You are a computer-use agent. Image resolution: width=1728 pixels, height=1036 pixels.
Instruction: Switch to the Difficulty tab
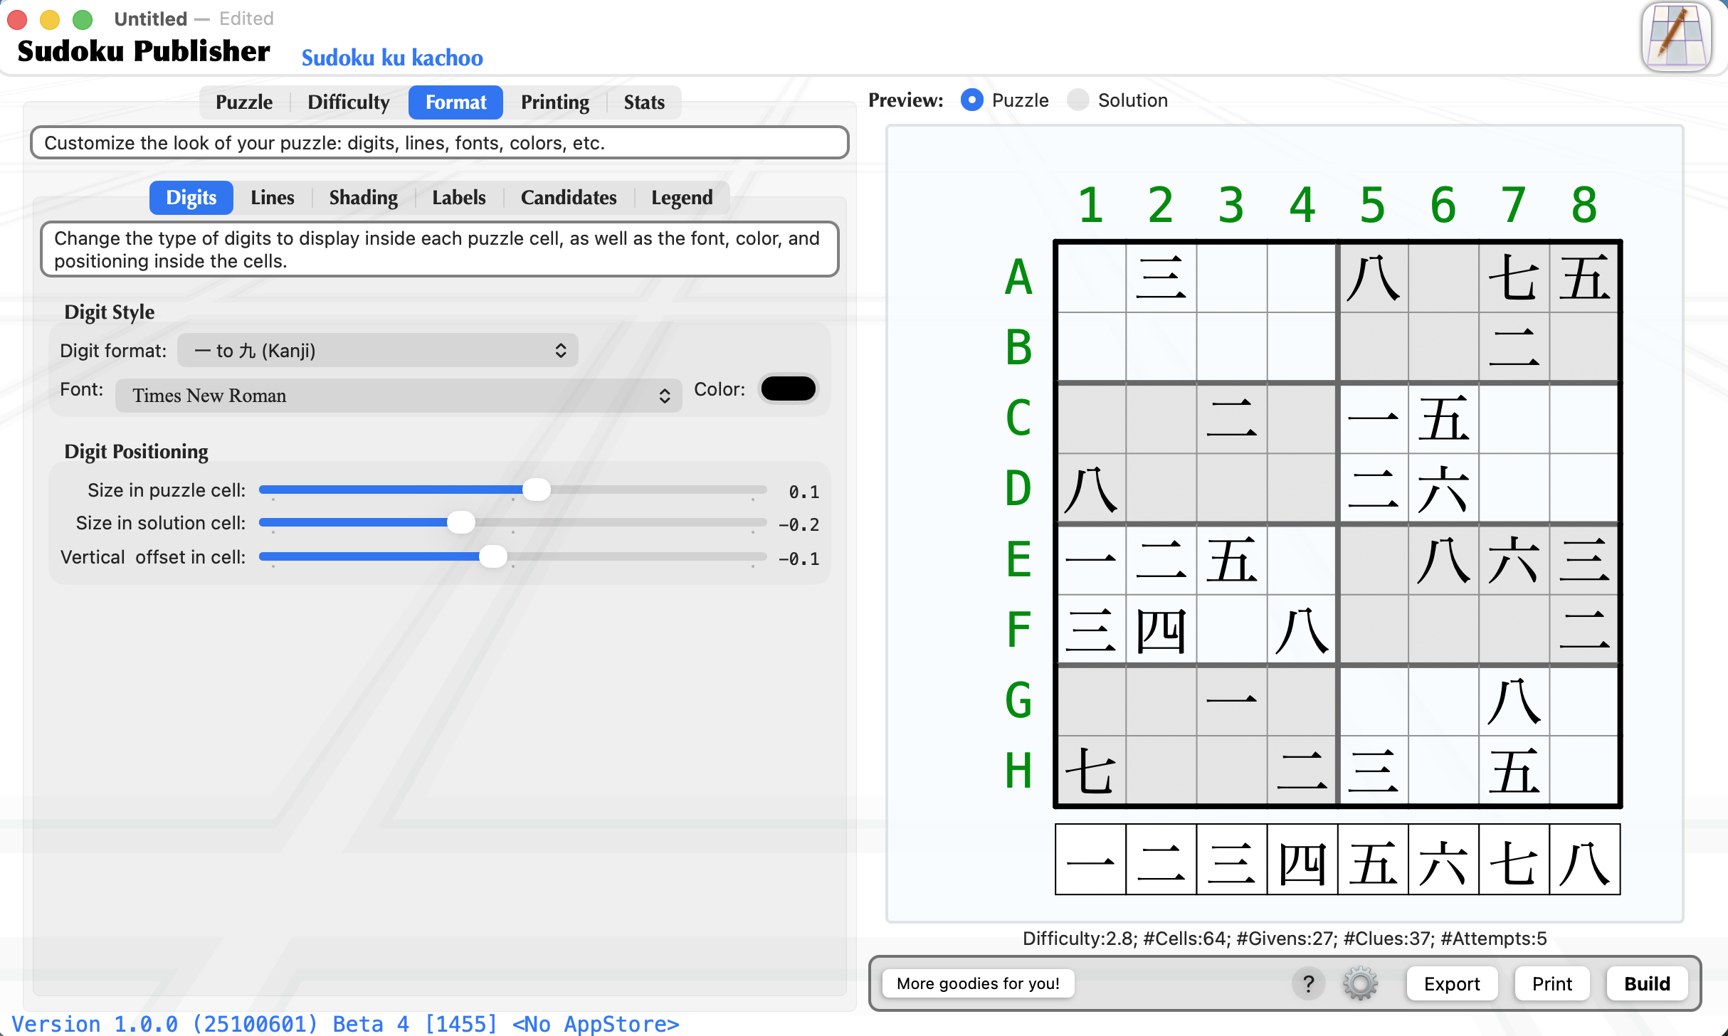[x=348, y=102]
